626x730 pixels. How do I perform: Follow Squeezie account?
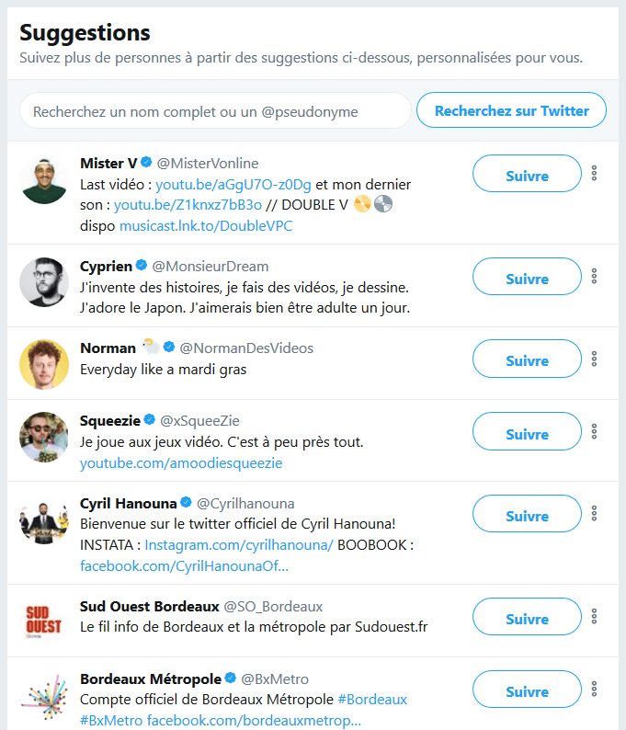527,433
